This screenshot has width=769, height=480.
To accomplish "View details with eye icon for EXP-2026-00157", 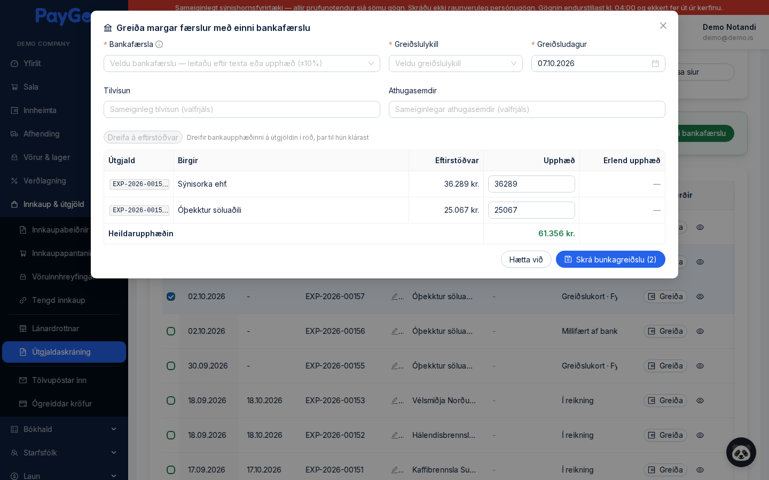I will click(x=700, y=297).
